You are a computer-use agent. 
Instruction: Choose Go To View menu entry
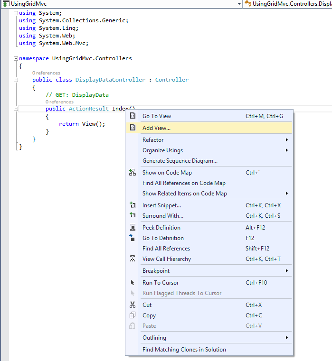click(209, 116)
